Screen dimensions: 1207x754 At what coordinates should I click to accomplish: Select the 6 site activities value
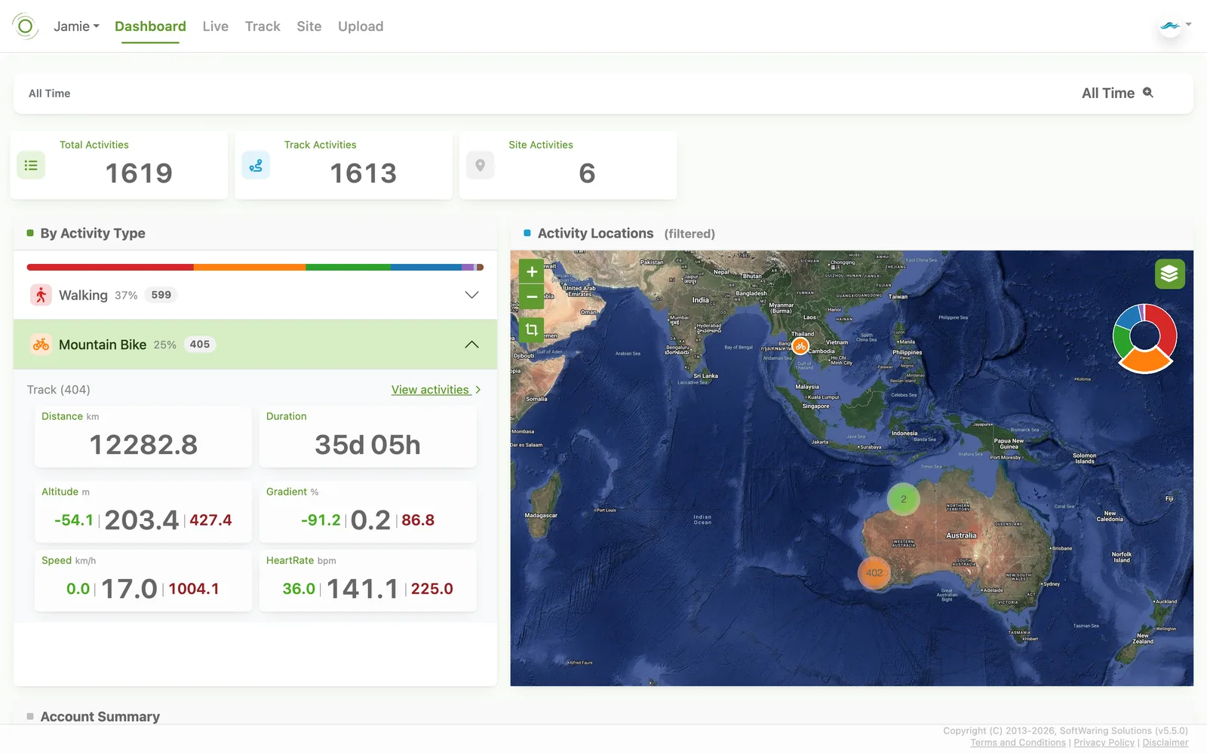pos(587,173)
